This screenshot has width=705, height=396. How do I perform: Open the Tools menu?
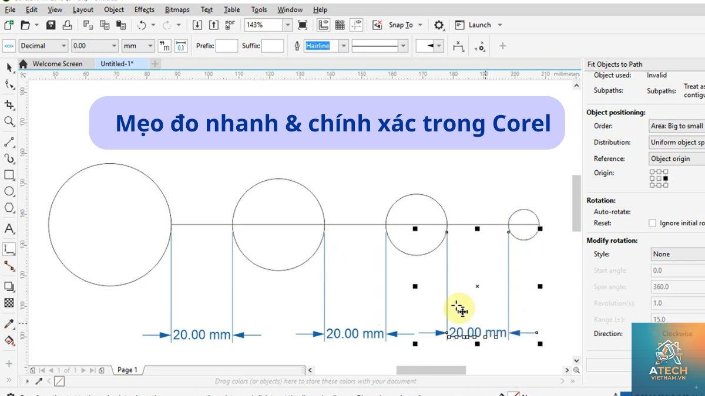pos(259,9)
